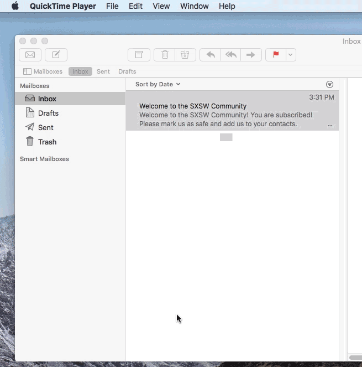Viewport: 362px width, 367px height.
Task: Open the Window menu
Action: click(x=194, y=6)
